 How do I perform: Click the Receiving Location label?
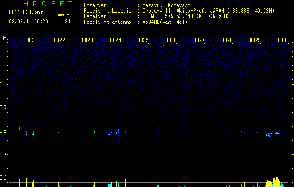coord(109,11)
